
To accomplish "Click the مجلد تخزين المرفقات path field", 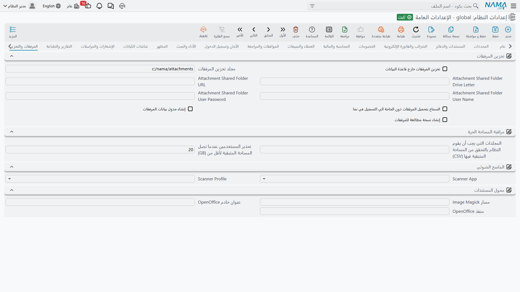I will click(x=100, y=69).
